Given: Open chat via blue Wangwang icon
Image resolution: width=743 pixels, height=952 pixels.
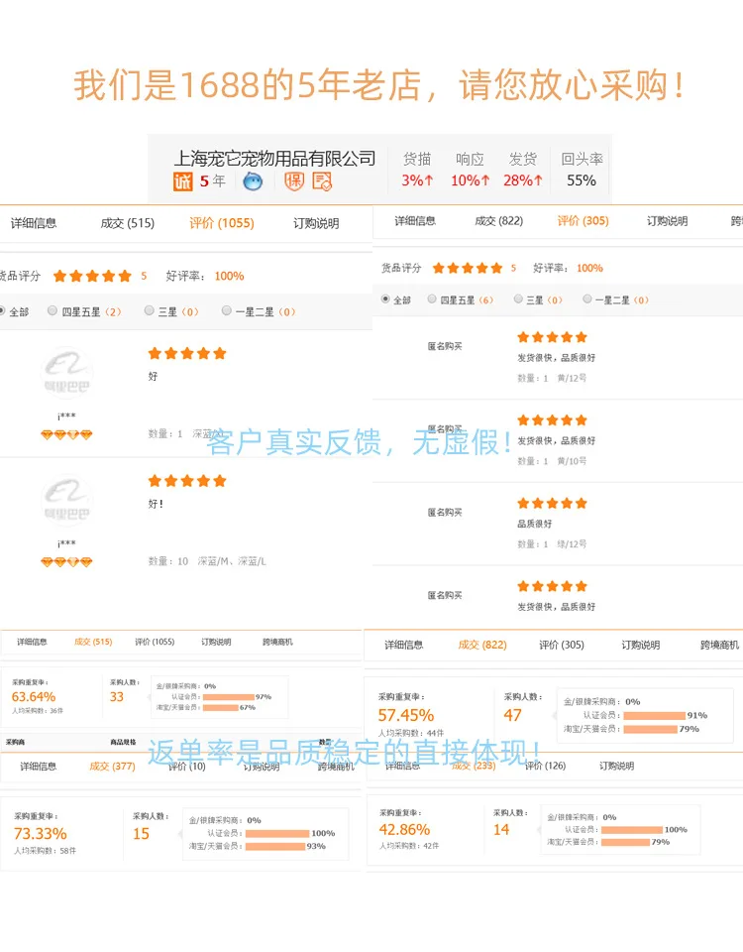Looking at the screenshot, I should coord(253,180).
